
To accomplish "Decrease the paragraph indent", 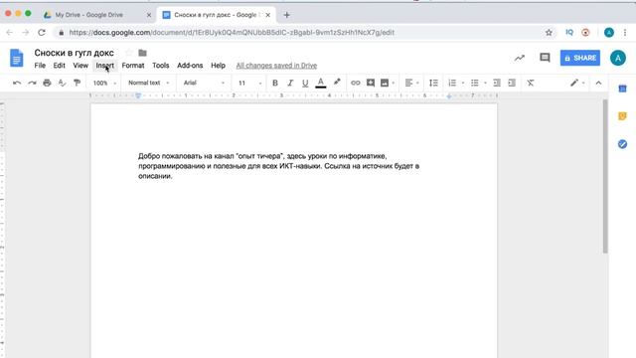I will 497,83.
